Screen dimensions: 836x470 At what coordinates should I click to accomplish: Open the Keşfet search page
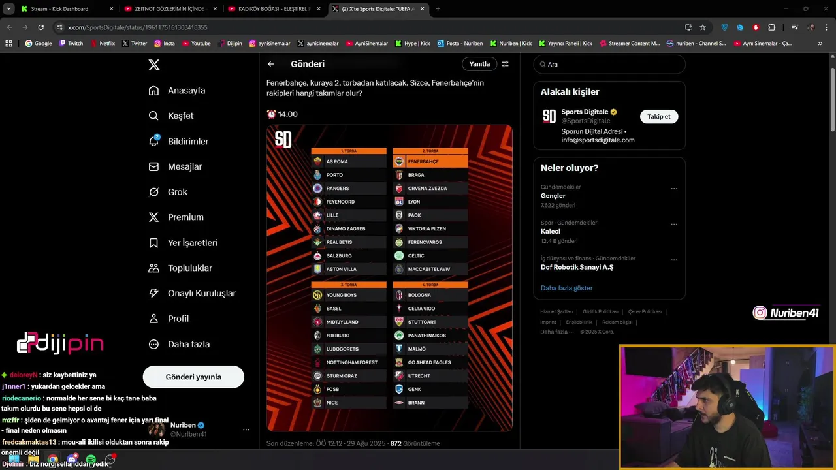(x=171, y=116)
